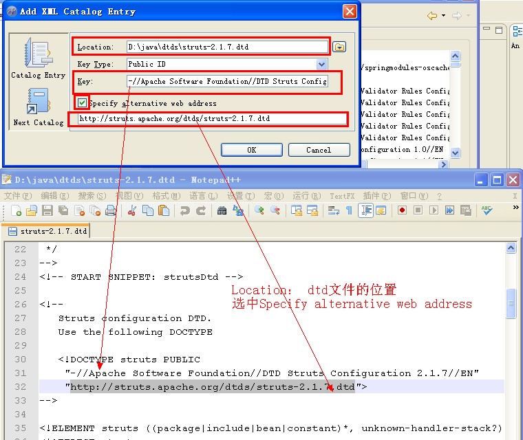
Task: Open the 编辑(E) menu in Notepad++
Action: pyautogui.click(x=54, y=196)
